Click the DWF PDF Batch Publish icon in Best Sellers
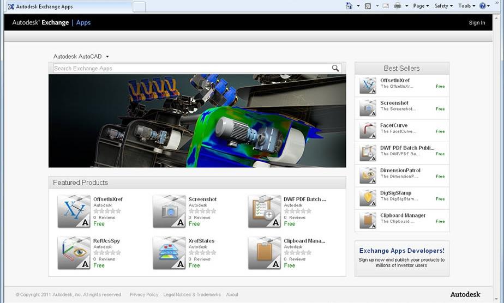The image size is (504, 303). 368,153
